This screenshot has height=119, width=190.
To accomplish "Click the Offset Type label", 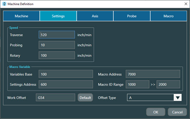I will (x=107, y=98).
